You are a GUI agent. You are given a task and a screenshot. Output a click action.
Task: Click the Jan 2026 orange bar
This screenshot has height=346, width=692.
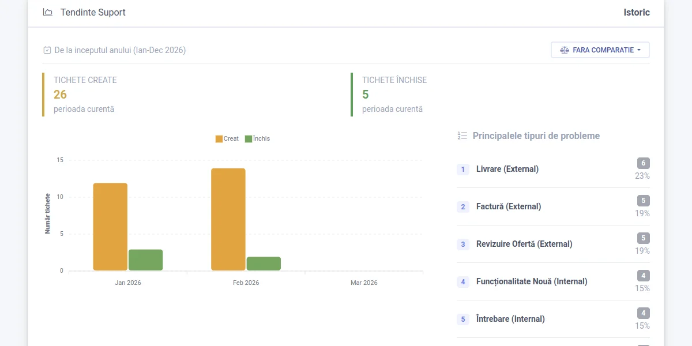click(x=110, y=225)
